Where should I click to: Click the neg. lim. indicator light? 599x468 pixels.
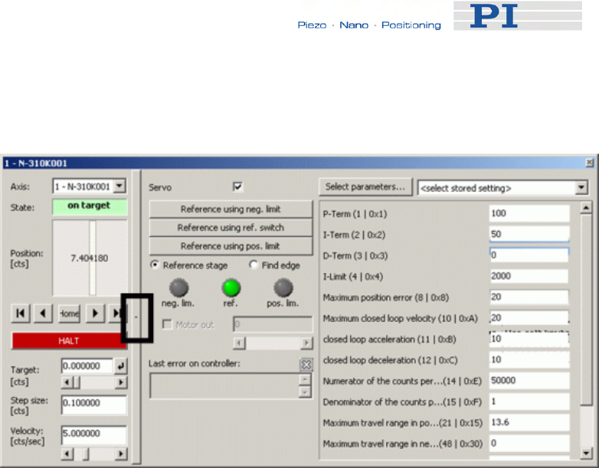178,288
